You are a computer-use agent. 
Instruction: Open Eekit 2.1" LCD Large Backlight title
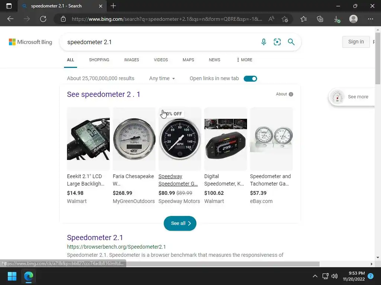coord(86,180)
